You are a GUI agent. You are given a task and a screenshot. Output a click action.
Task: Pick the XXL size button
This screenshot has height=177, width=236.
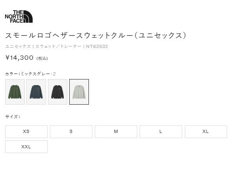click(x=26, y=147)
